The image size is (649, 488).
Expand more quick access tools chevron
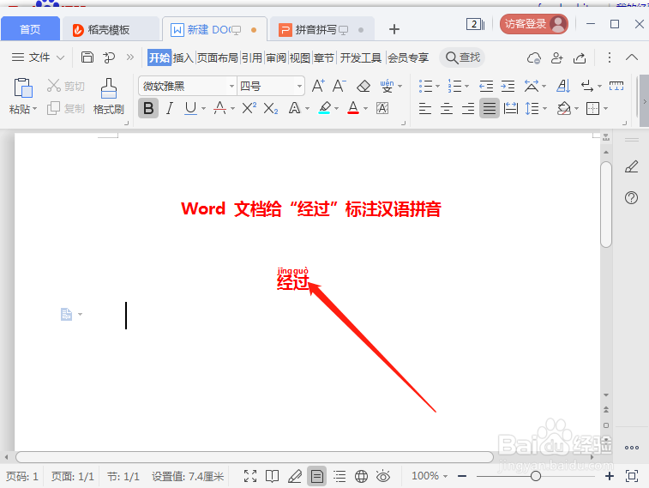(x=130, y=57)
